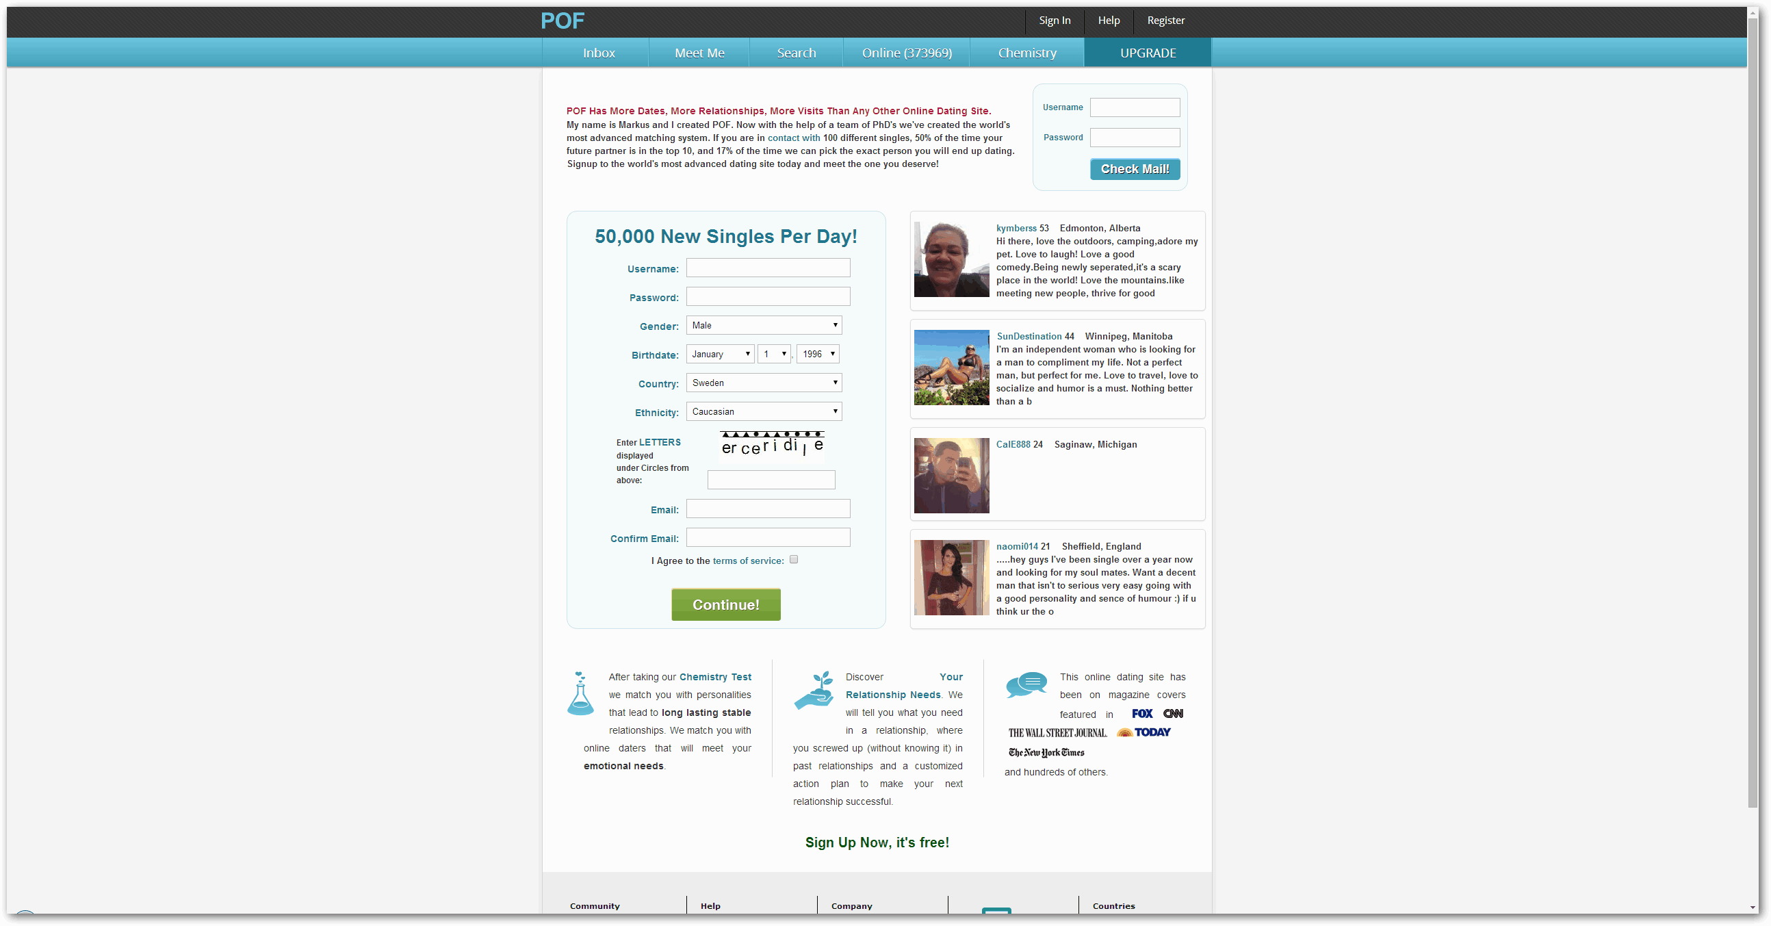The width and height of the screenshot is (1771, 926).
Task: Click the green Continue! button
Action: pyautogui.click(x=726, y=605)
